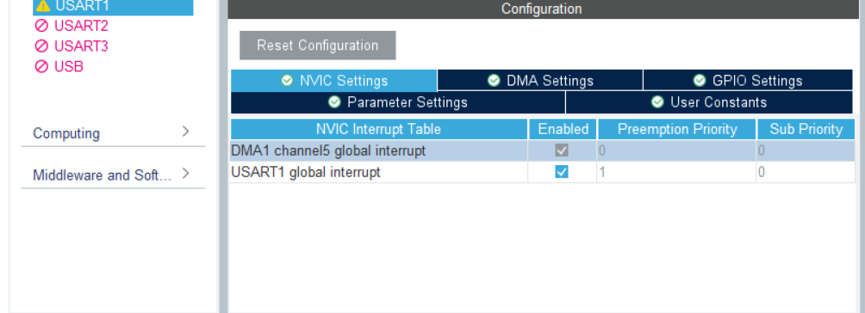Open the User Constants tab
Image resolution: width=865 pixels, height=313 pixels.
pyautogui.click(x=709, y=102)
